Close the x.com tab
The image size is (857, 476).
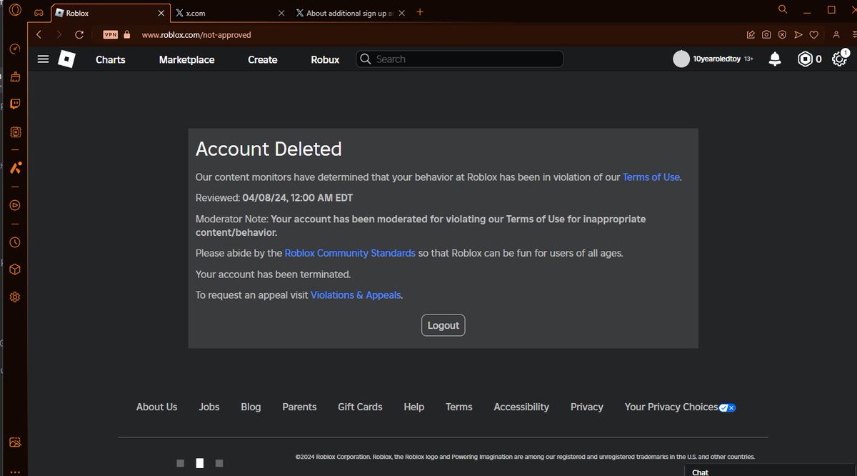click(280, 13)
